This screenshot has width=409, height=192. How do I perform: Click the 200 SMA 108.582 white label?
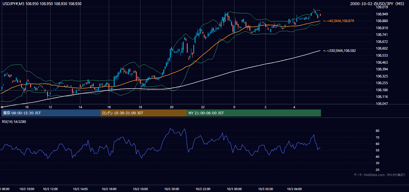click(340, 51)
